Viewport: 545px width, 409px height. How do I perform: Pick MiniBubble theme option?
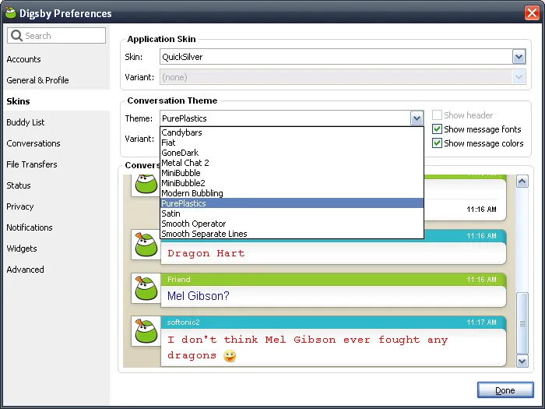click(x=292, y=173)
